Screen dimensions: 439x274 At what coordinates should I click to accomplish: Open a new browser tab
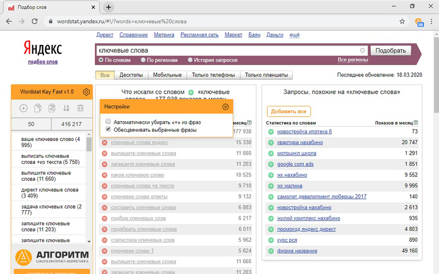pos(108,7)
